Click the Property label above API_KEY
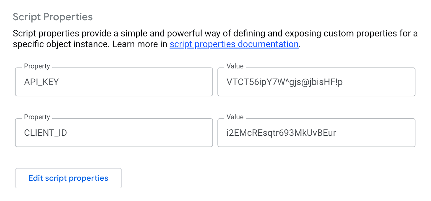The image size is (431, 201). pos(37,66)
